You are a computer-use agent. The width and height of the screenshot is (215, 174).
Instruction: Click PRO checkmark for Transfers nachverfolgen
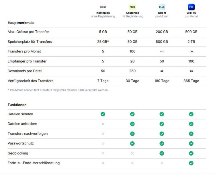point(191,134)
